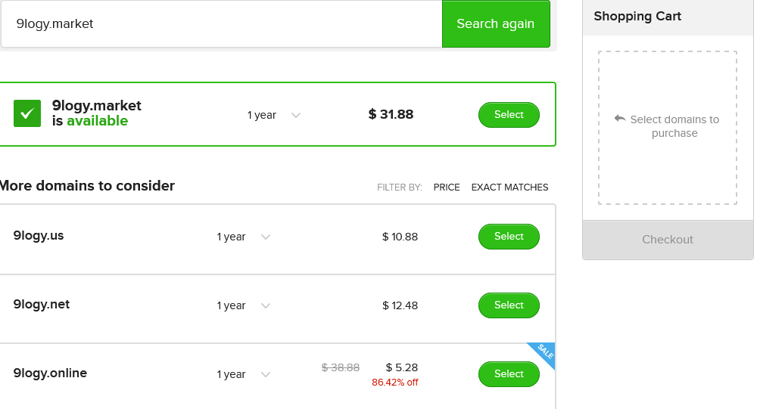Filter results by EXACT MATCHES
Viewport: 757px width, 409px height.
click(509, 187)
